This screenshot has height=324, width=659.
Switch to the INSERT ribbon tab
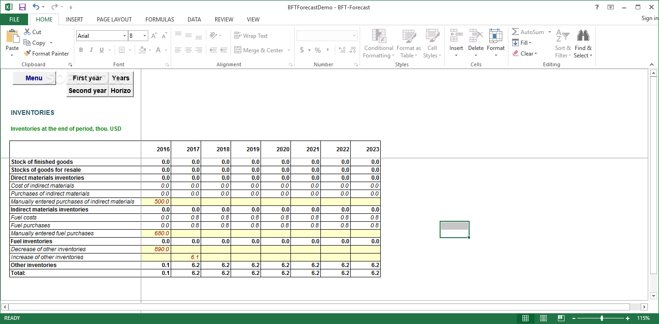(x=74, y=19)
